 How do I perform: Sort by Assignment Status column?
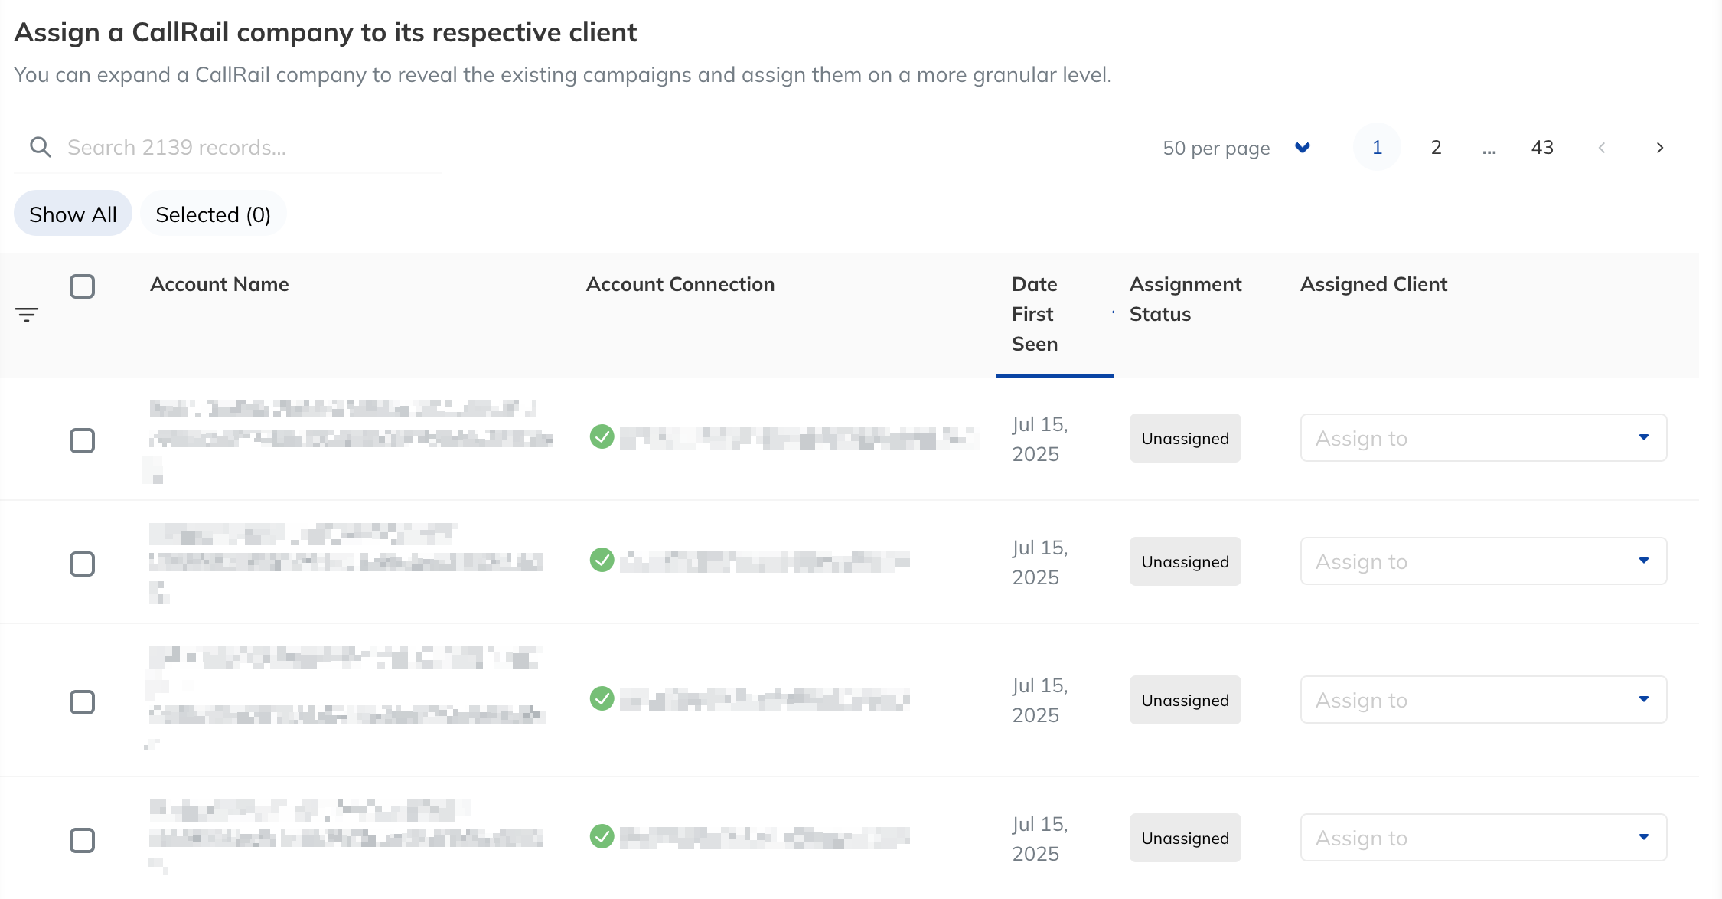pos(1185,299)
